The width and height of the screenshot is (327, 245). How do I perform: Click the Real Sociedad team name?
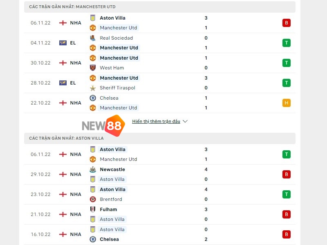tap(116, 38)
